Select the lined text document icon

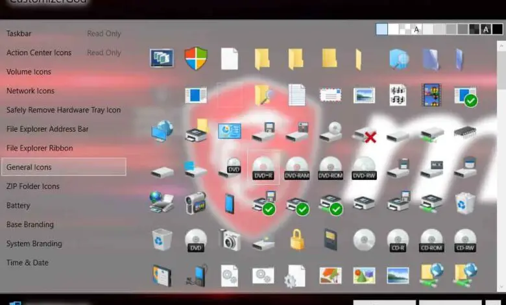coord(297,95)
